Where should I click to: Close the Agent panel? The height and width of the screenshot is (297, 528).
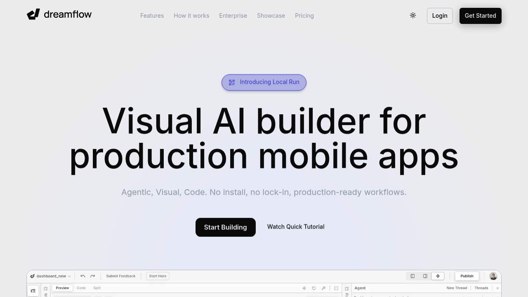(497, 288)
